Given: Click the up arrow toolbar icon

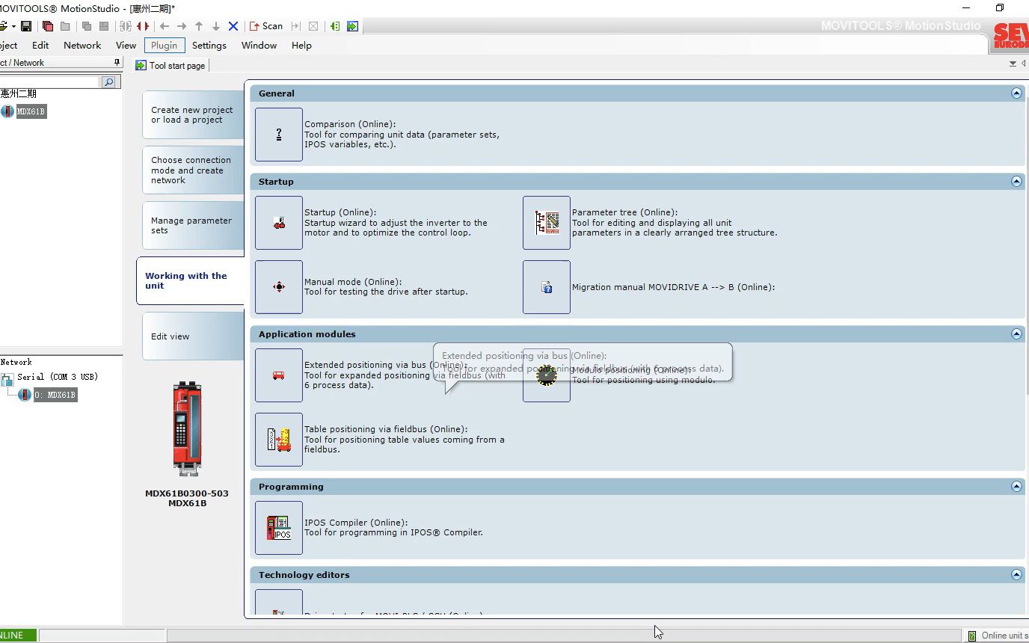Looking at the screenshot, I should tap(199, 26).
